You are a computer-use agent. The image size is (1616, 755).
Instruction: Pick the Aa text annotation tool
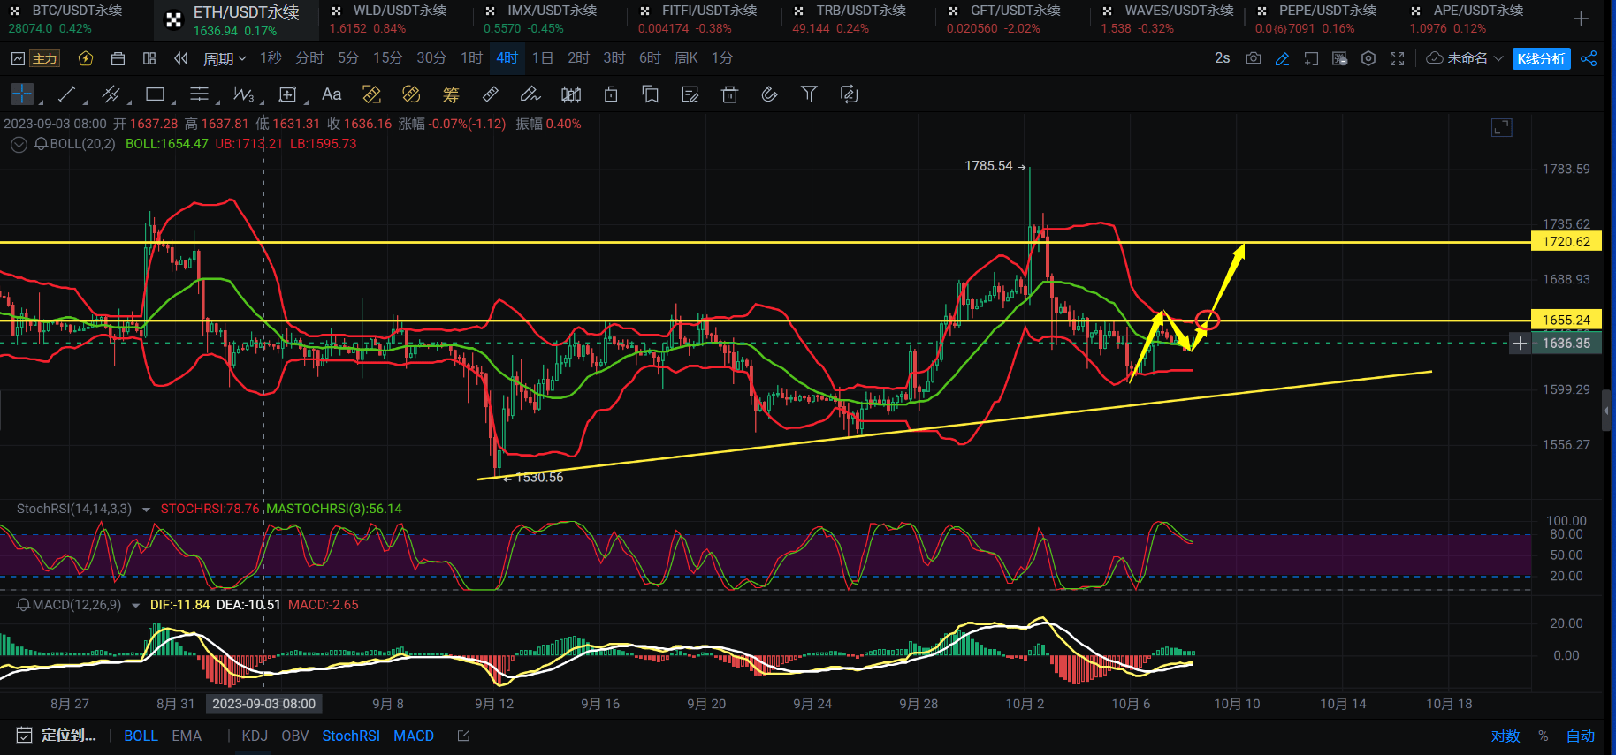pyautogui.click(x=332, y=94)
